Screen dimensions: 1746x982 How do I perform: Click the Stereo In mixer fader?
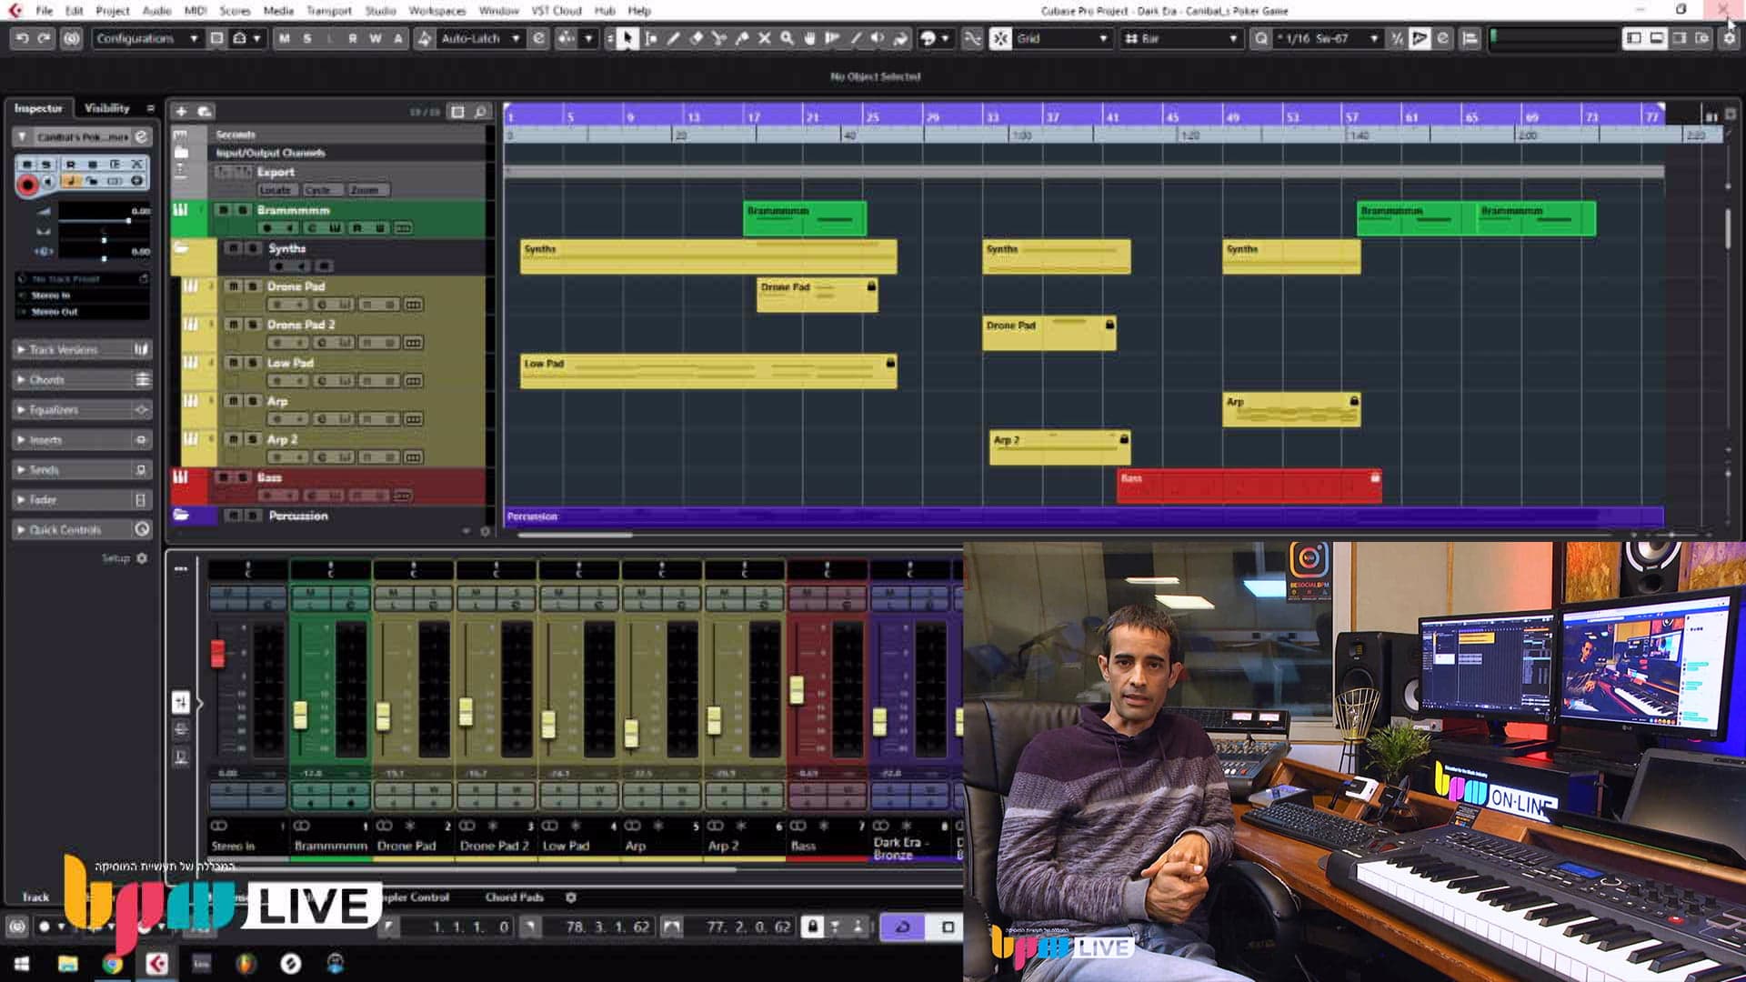click(x=217, y=653)
